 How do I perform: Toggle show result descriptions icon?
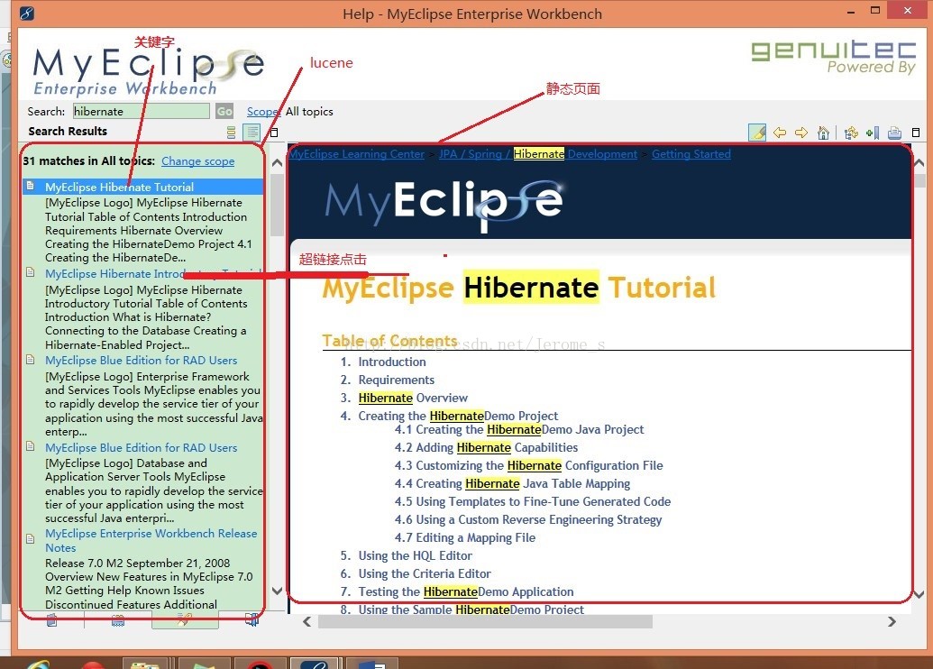coord(252,133)
